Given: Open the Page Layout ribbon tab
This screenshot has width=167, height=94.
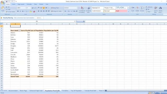Looking at the screenshot, I should 21,4.
